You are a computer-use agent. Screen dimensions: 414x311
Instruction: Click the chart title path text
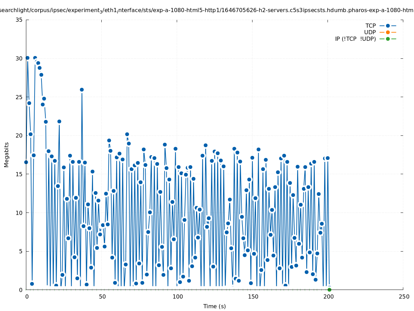click(207, 10)
